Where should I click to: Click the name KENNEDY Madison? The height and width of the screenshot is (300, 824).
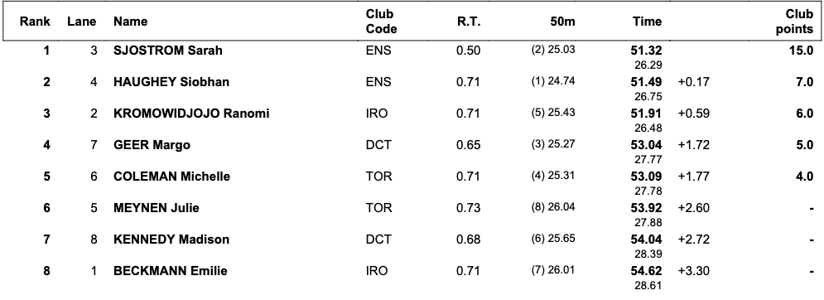coord(171,240)
